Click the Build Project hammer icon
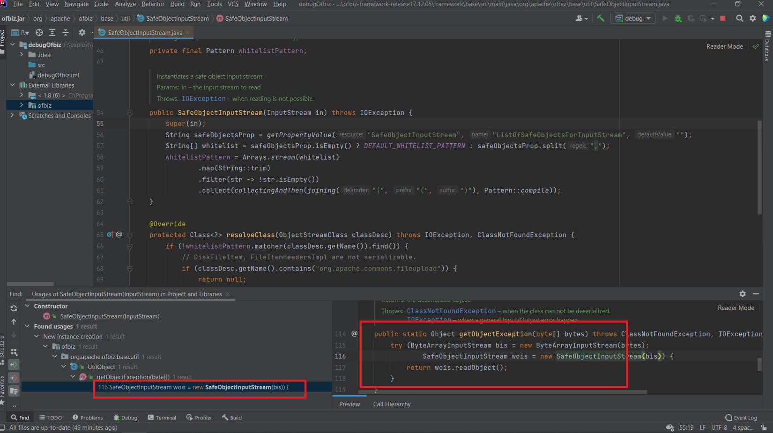The height and width of the screenshot is (433, 773). 601,18
